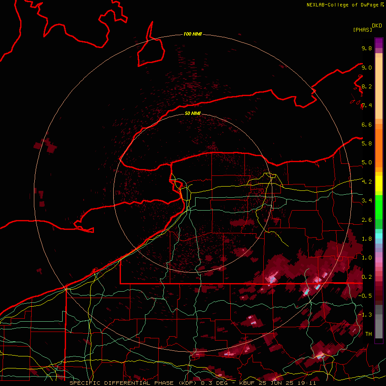The height and width of the screenshot is (386, 386).
Task: Click the -1.3 value on the color scale
Action: click(x=365, y=315)
